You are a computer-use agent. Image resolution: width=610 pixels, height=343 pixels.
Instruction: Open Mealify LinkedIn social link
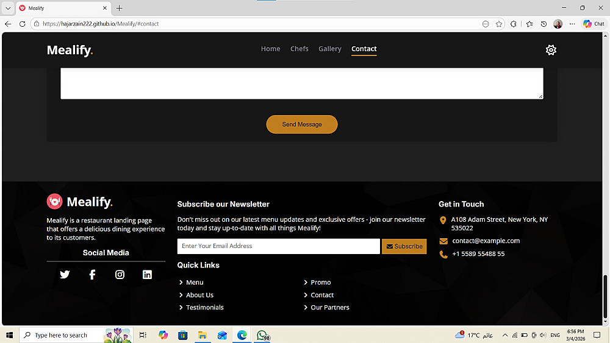point(147,275)
